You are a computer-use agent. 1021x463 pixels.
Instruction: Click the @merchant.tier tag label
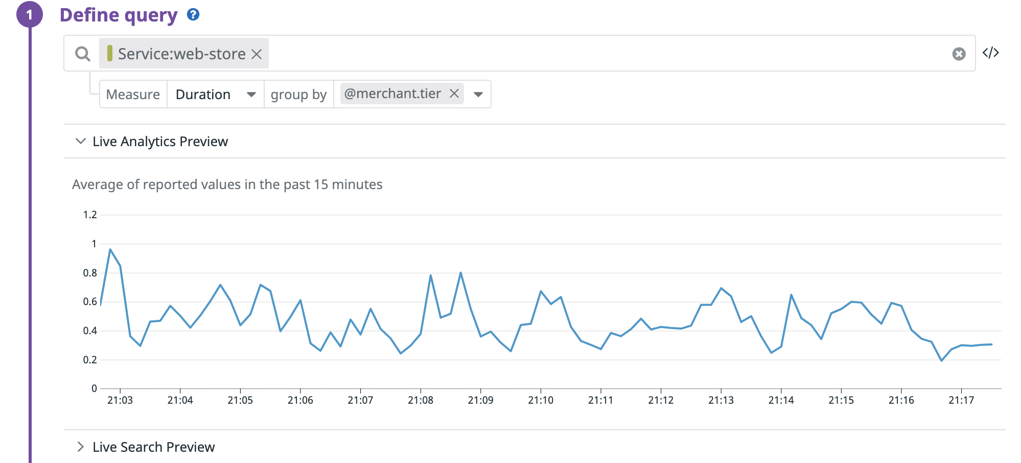(392, 94)
